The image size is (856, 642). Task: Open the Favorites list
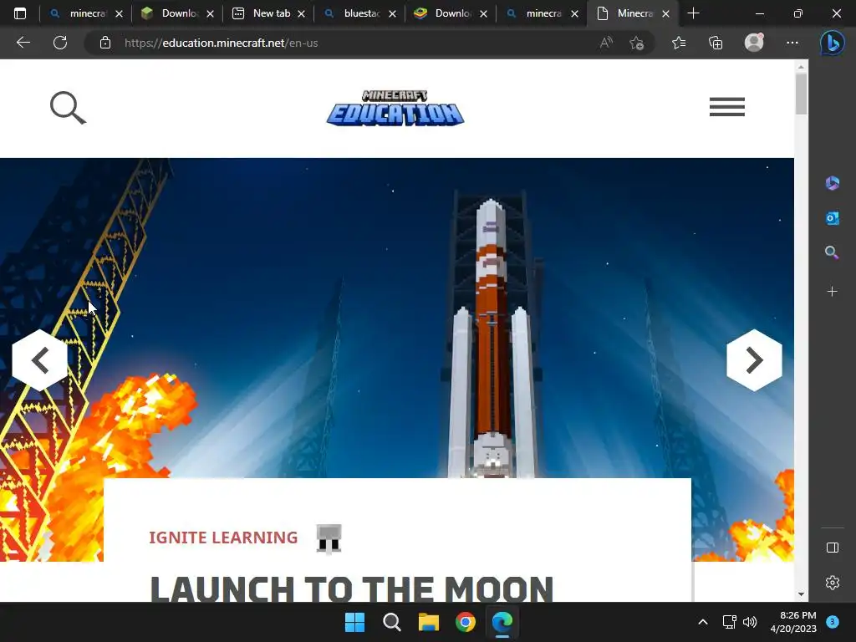(679, 43)
